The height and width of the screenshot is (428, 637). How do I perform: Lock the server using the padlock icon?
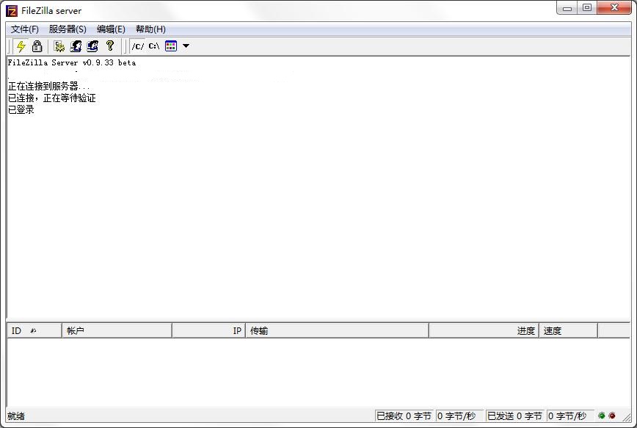point(37,46)
